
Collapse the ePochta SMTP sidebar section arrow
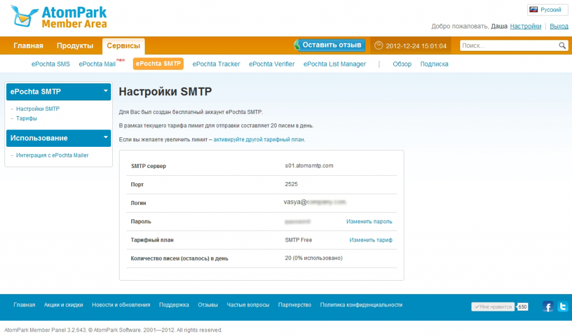[x=106, y=91]
